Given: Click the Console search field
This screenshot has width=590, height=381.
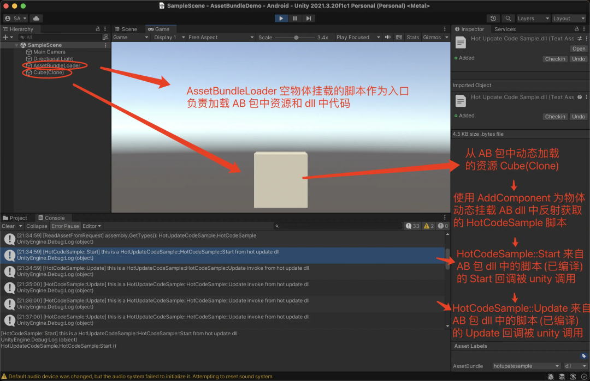Looking at the screenshot, I should click(338, 226).
